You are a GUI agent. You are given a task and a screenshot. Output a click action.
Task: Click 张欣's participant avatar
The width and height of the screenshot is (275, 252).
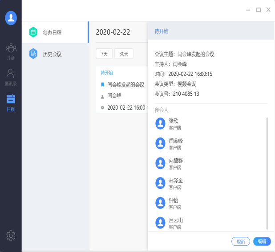(161, 123)
